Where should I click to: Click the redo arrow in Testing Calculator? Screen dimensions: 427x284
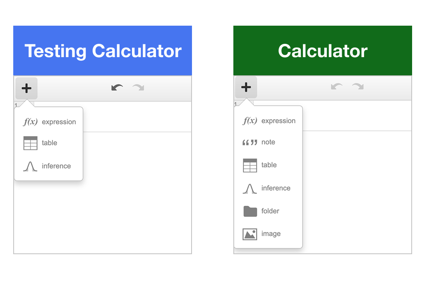(x=138, y=88)
